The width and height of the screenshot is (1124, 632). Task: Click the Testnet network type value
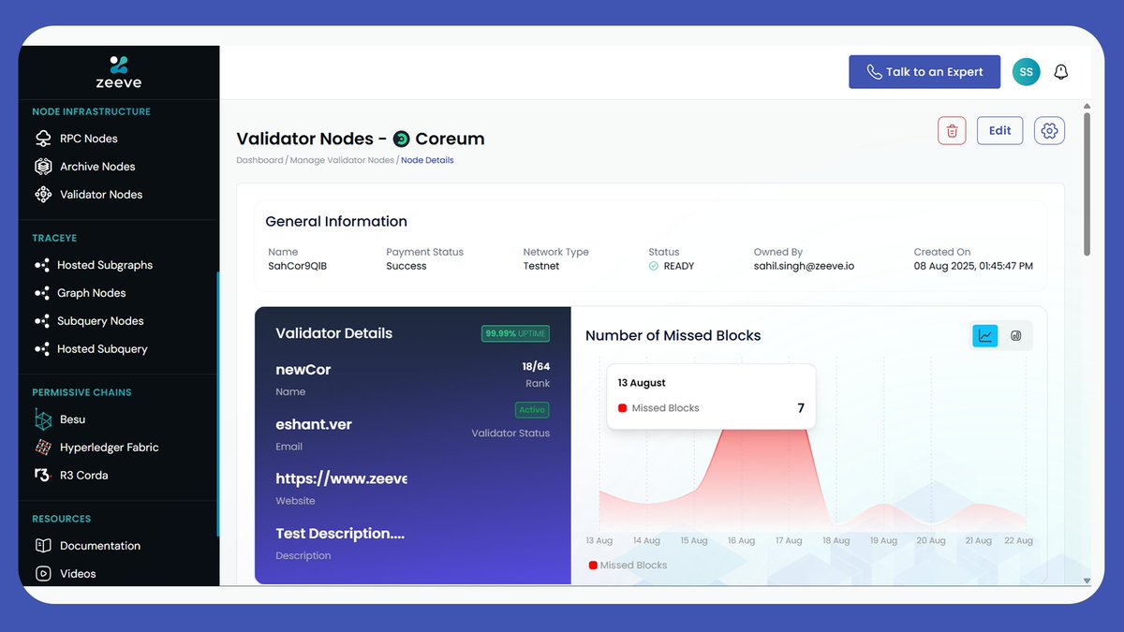541,266
